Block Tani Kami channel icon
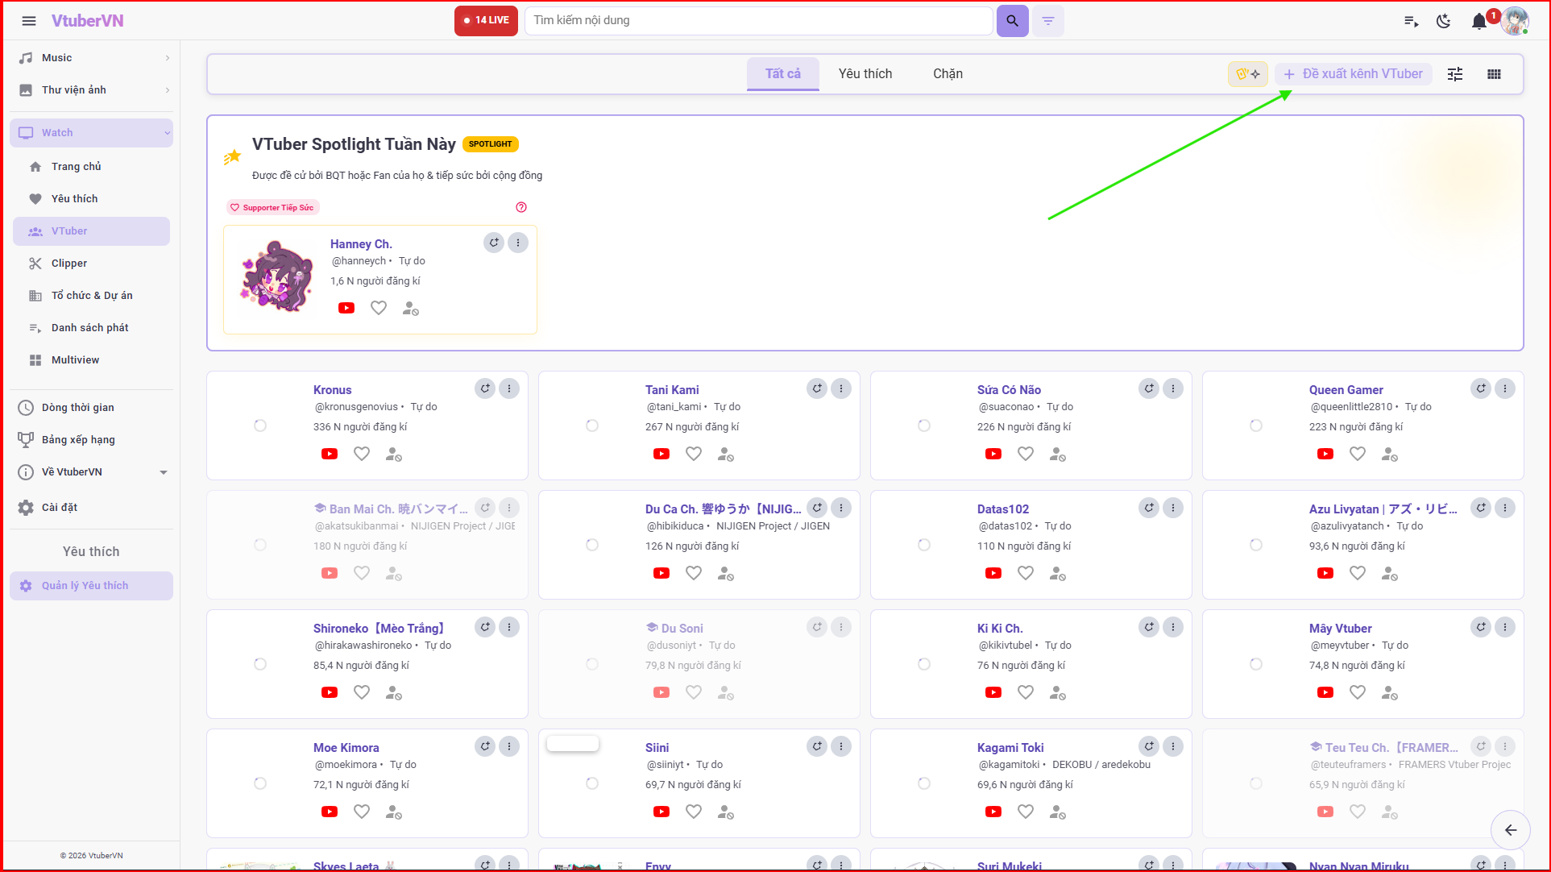This screenshot has width=1551, height=872. (x=726, y=455)
